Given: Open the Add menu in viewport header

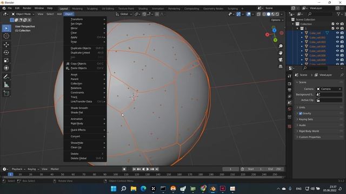Looking at the screenshot, I should 59,14.
